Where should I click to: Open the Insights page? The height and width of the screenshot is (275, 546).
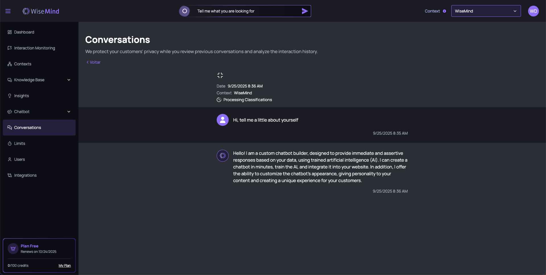[x=22, y=96]
